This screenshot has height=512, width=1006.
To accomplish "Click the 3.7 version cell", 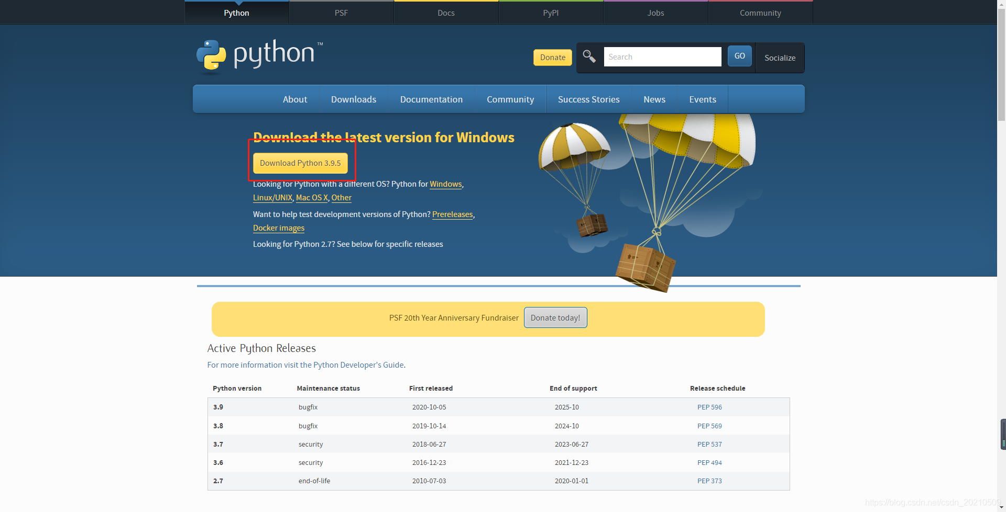I will coord(218,445).
